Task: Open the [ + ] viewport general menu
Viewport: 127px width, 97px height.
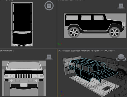Action: tap(60, 51)
